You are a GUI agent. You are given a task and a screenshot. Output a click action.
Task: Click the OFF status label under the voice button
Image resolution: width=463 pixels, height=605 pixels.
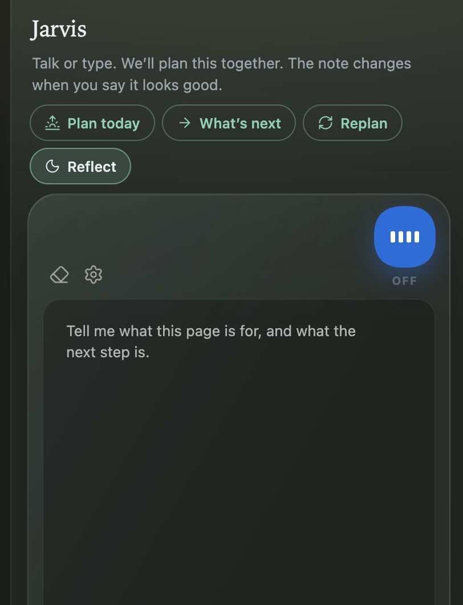(404, 281)
